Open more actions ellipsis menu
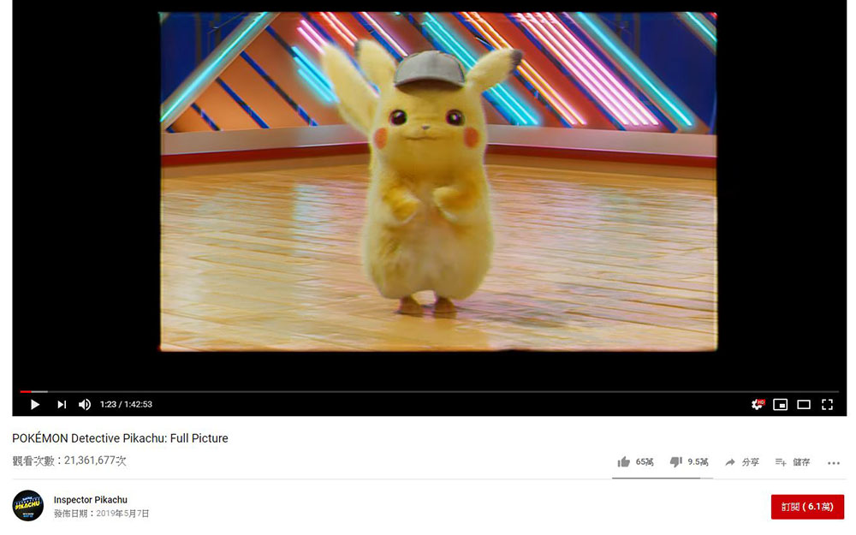The width and height of the screenshot is (856, 535). (833, 463)
